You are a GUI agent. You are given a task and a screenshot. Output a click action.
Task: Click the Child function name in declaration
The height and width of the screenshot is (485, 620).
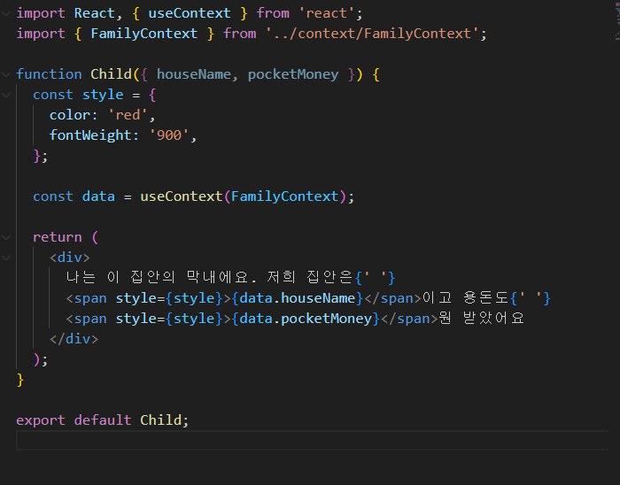click(111, 74)
